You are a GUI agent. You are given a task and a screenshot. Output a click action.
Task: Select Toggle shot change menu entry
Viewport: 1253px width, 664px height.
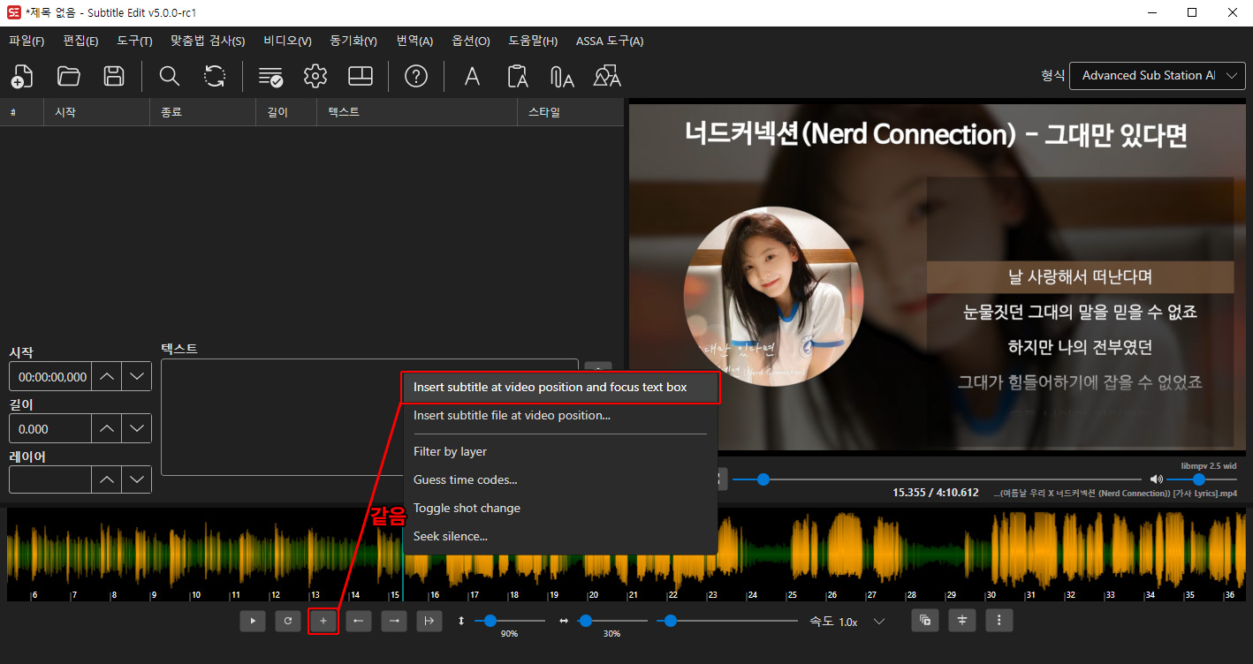tap(560, 508)
